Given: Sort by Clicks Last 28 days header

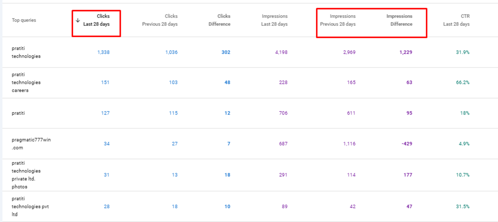Looking at the screenshot, I should pos(96,20).
